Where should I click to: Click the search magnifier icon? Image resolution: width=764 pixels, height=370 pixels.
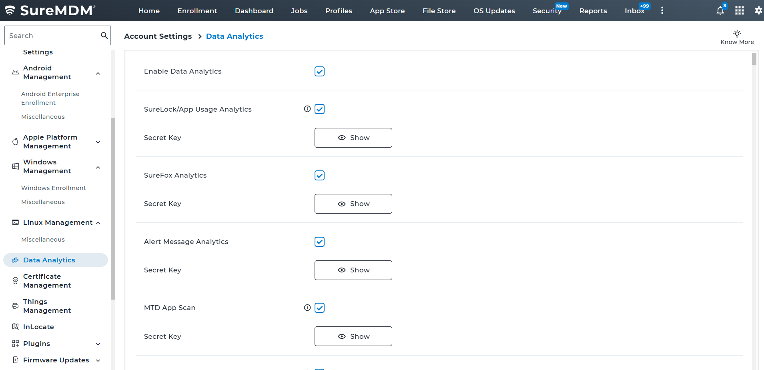click(x=104, y=36)
